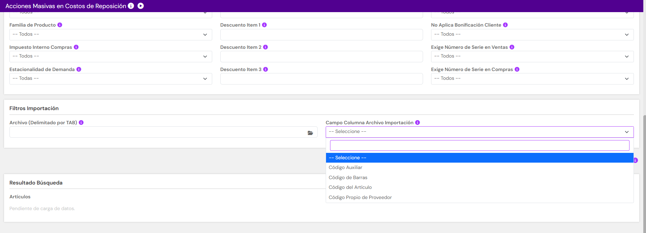This screenshot has width=646, height=233.
Task: Click the Artículos label
Action: pyautogui.click(x=20, y=197)
